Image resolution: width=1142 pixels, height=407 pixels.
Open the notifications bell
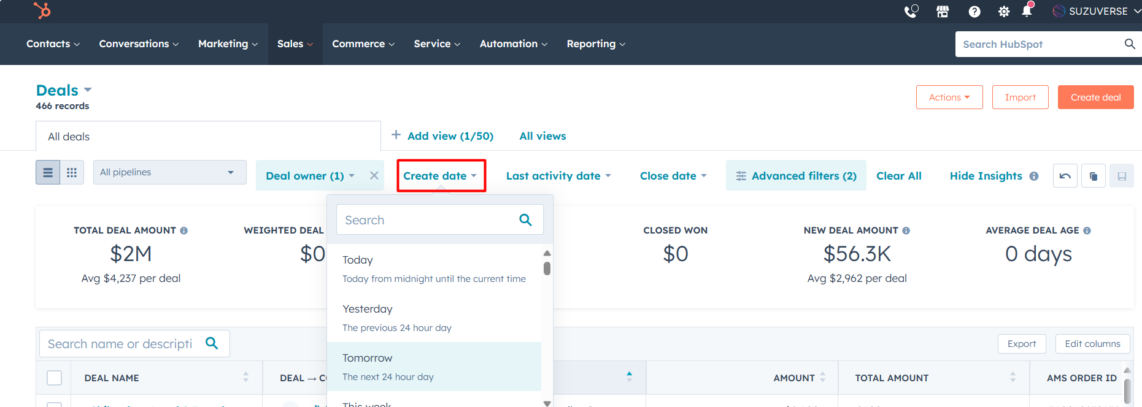1027,10
